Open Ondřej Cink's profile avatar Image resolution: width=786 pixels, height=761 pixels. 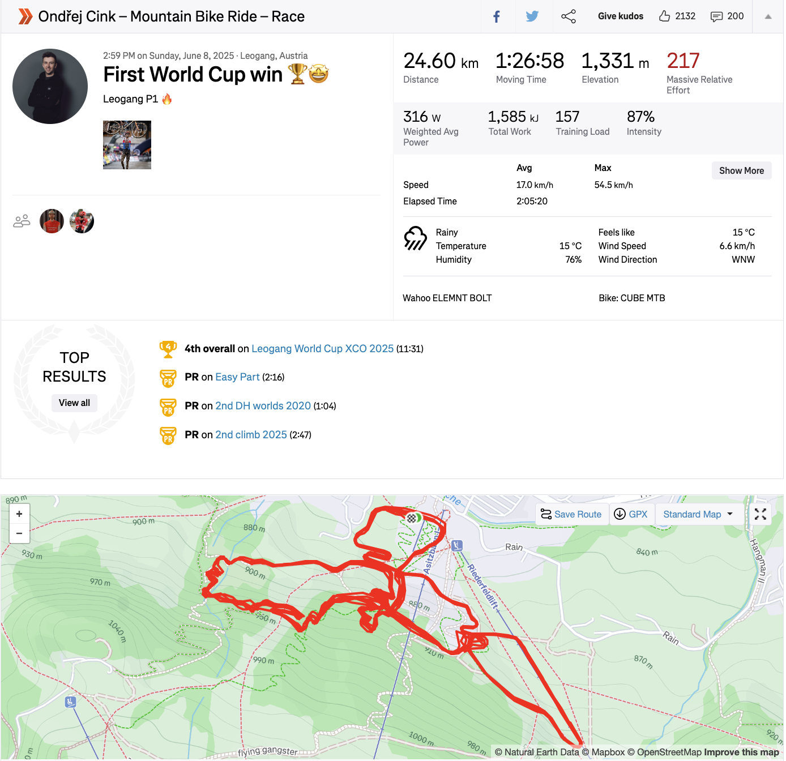tap(50, 86)
